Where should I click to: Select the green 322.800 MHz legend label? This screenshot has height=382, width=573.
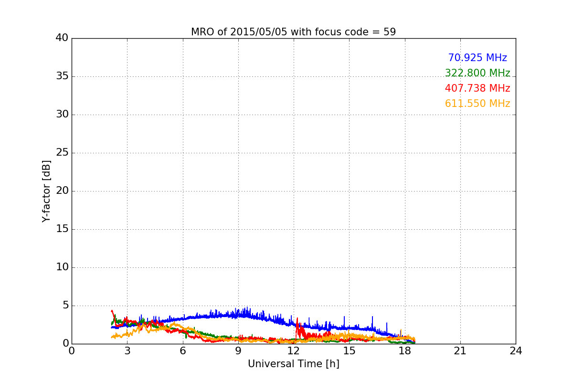[477, 73]
